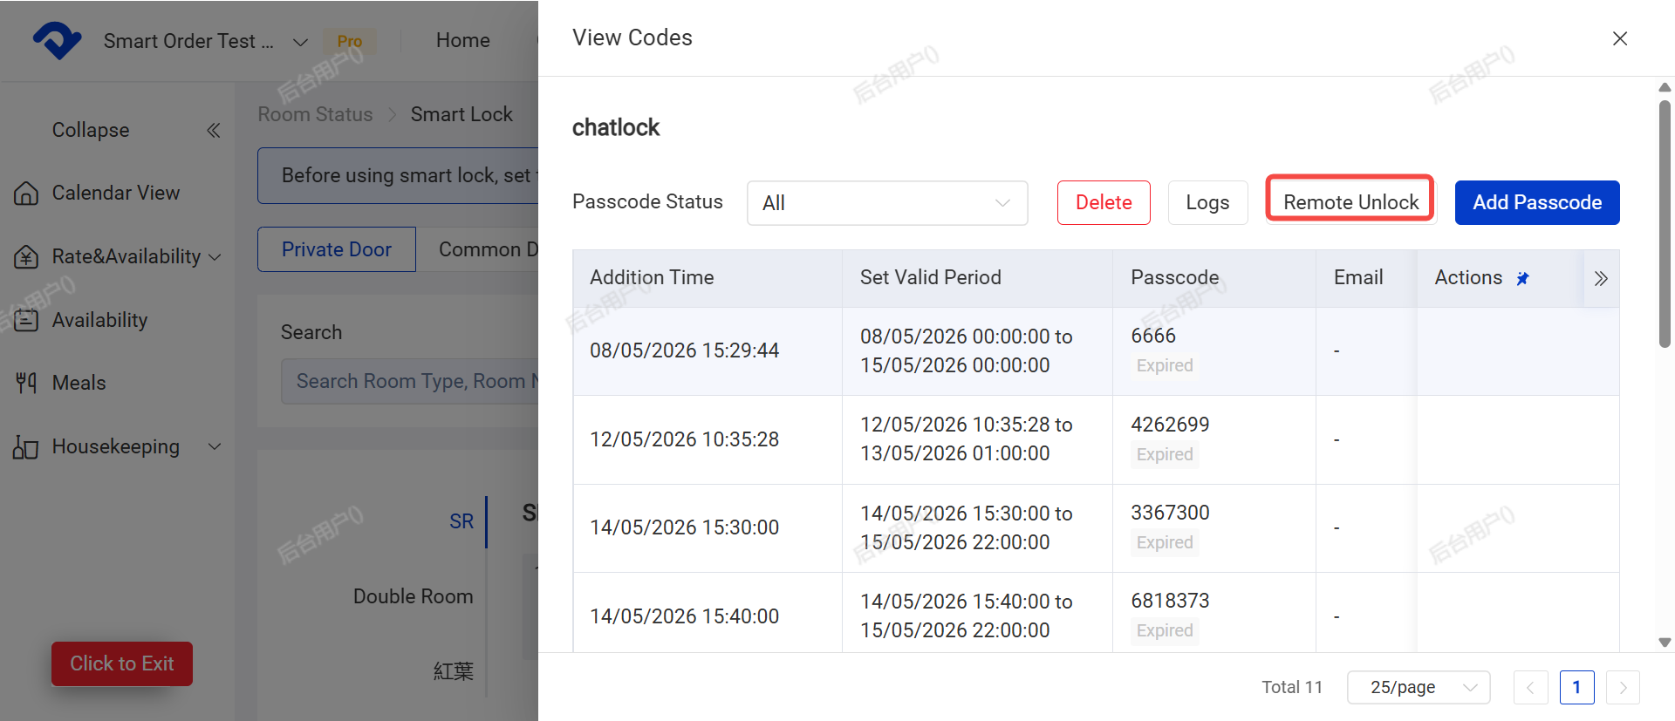1675x721 pixels.
Task: Open the Passcode Status dropdown
Action: [x=887, y=202]
